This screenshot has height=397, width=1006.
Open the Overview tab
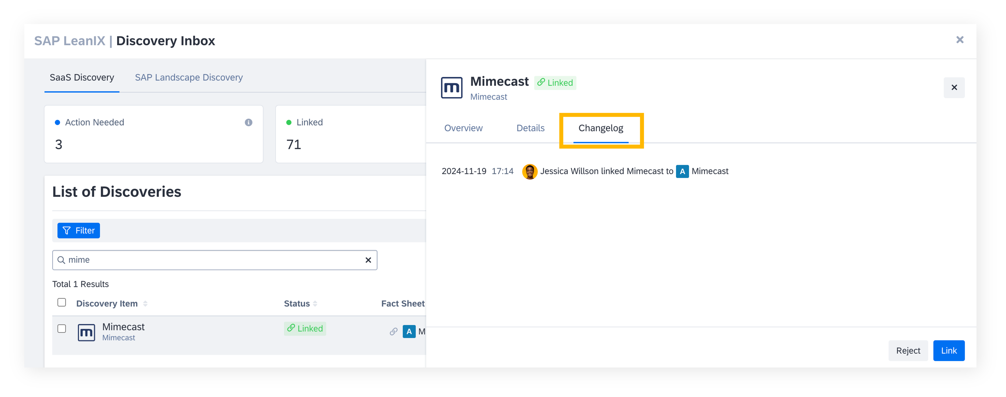(x=463, y=128)
